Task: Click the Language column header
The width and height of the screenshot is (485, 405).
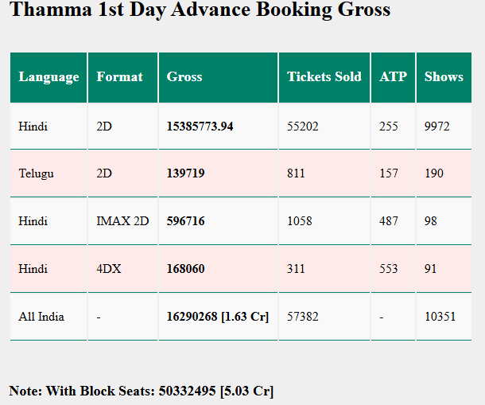Action: (48, 76)
